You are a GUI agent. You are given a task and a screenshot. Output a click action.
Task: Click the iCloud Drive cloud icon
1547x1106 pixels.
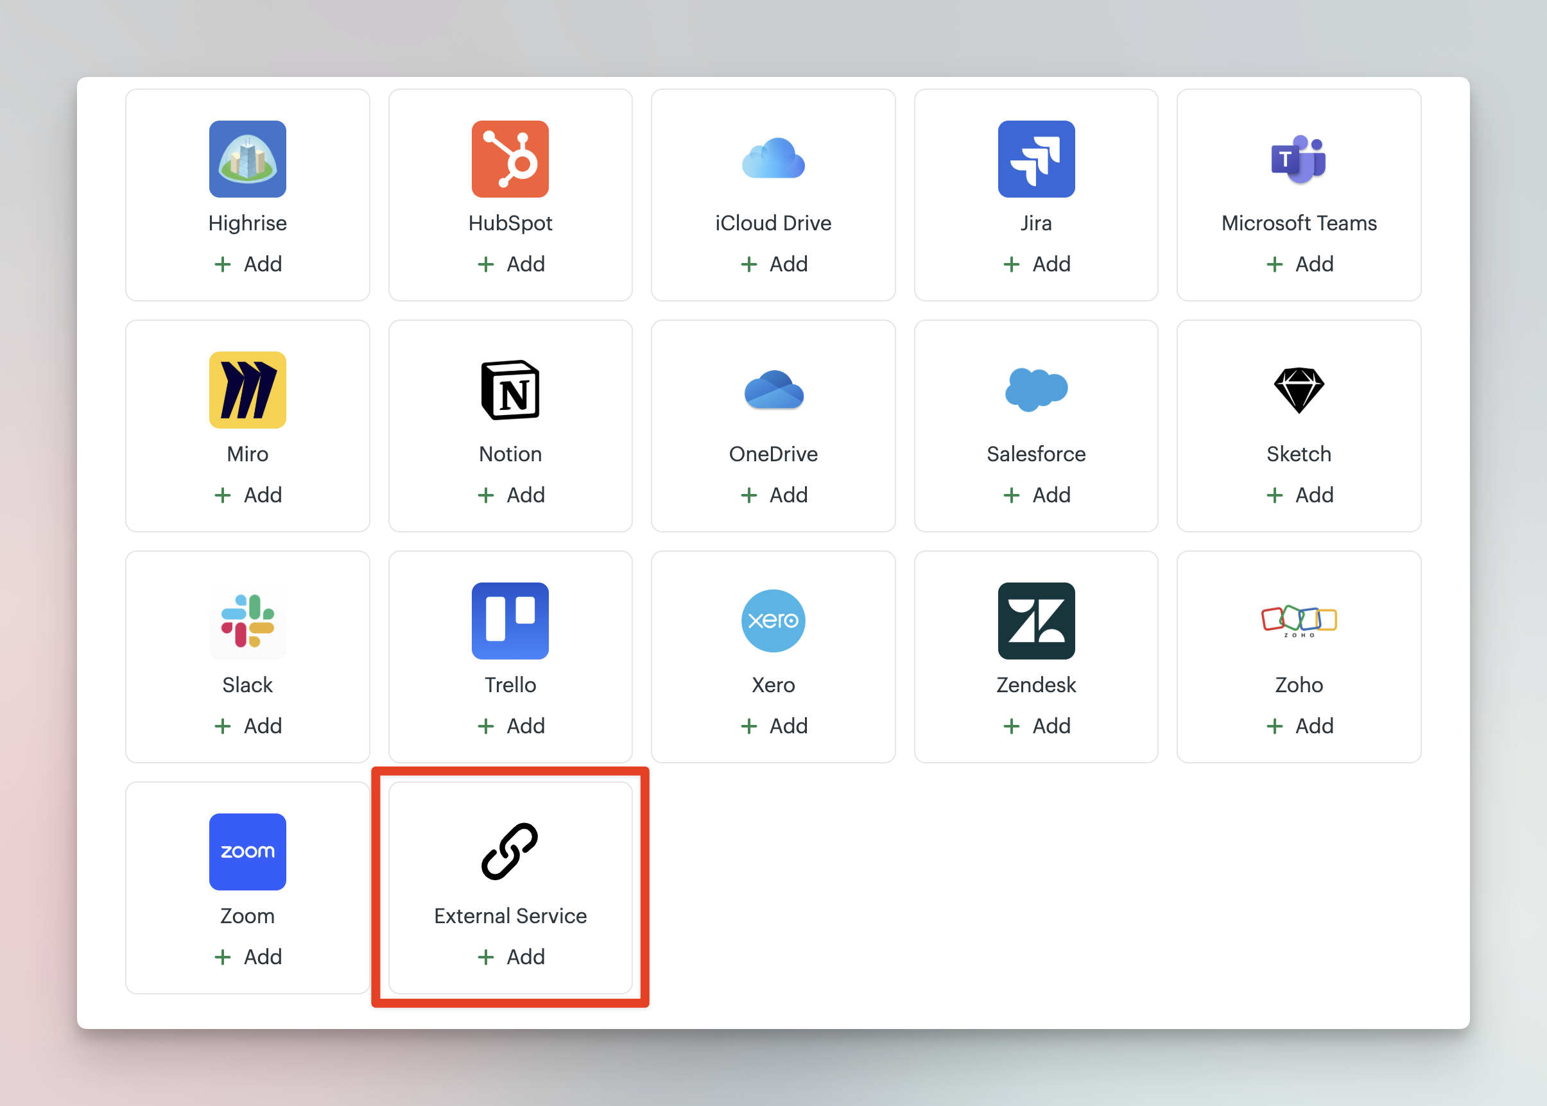[773, 158]
